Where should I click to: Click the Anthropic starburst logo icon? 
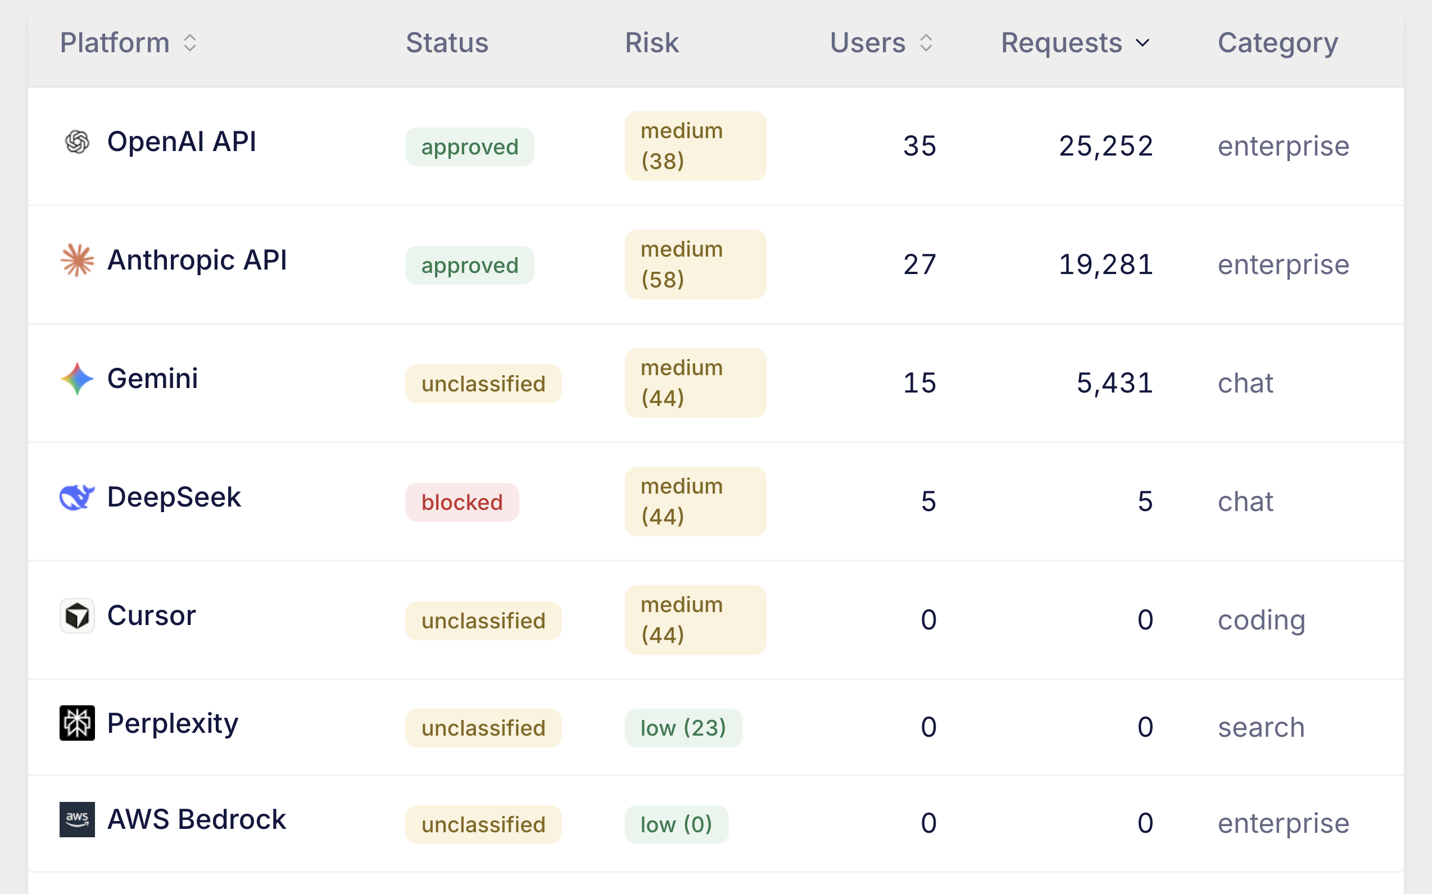[77, 260]
